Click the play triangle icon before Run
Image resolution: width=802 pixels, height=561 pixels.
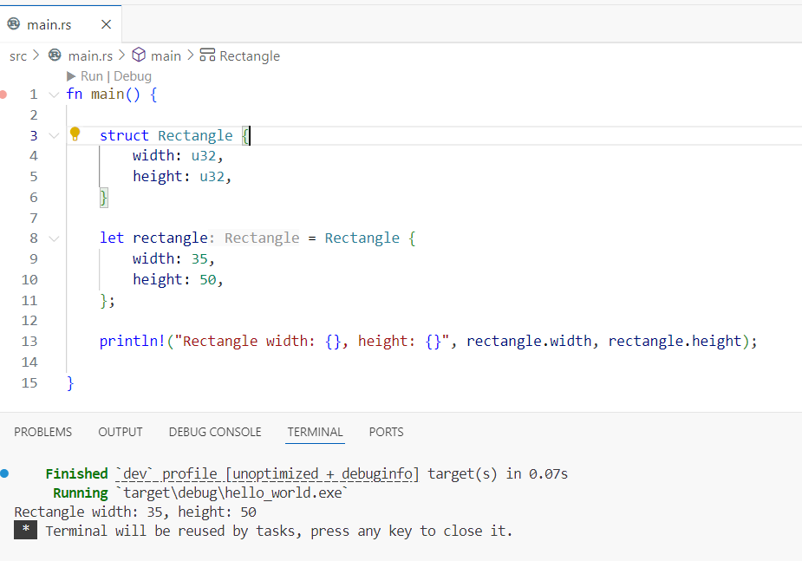point(71,76)
